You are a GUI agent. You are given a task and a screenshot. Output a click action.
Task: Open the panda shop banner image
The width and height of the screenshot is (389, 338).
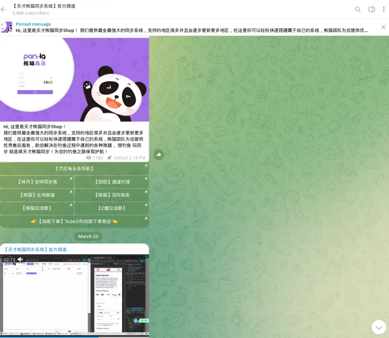pyautogui.click(x=74, y=80)
